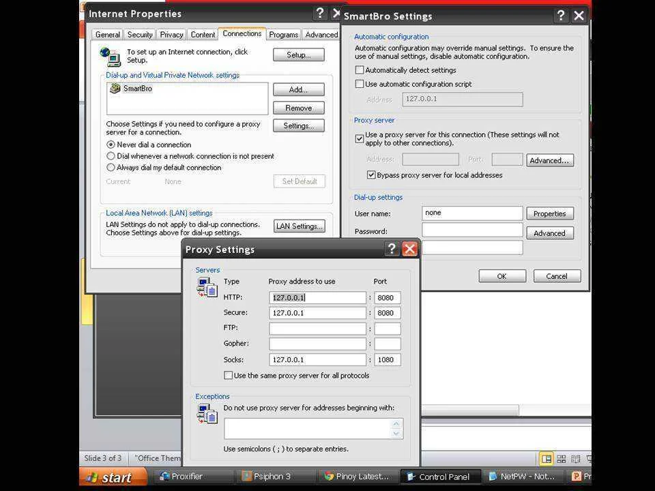
Task: Open the PowerPoint taskbar item
Action: pos(580,477)
